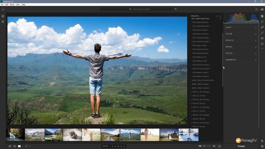Open the Photo menu
Viewport: 265px width, 149px height.
12,5
